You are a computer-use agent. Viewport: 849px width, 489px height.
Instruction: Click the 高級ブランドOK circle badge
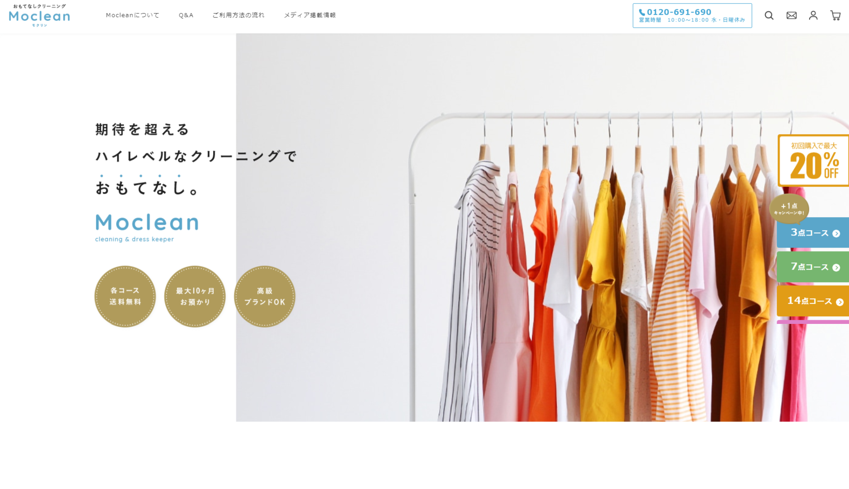(265, 297)
